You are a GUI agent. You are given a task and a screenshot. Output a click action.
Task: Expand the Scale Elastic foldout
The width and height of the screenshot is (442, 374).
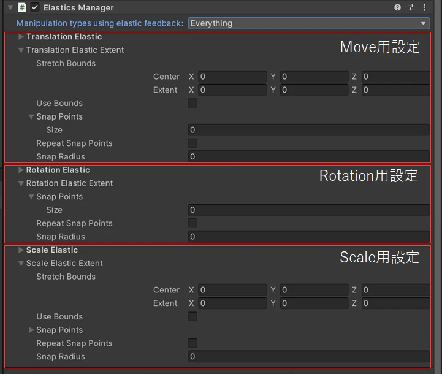[x=21, y=250]
